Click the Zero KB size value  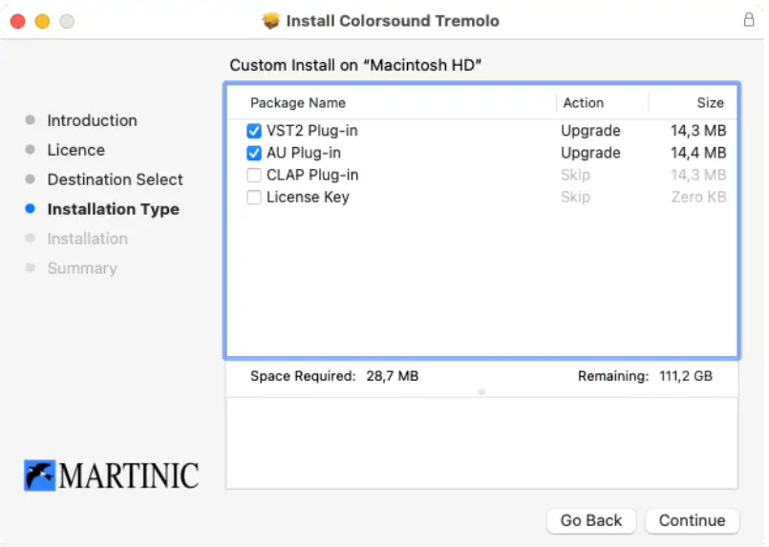[x=698, y=197]
